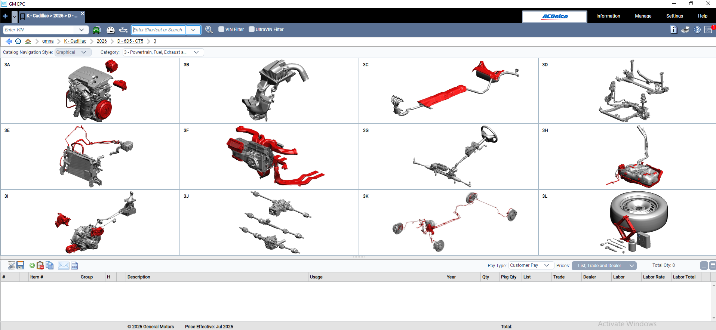Click the 2026 breadcrumb link

pos(102,41)
